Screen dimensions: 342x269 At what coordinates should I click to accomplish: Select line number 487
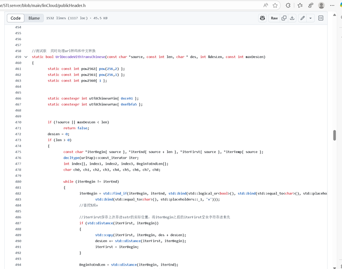pos(18,223)
